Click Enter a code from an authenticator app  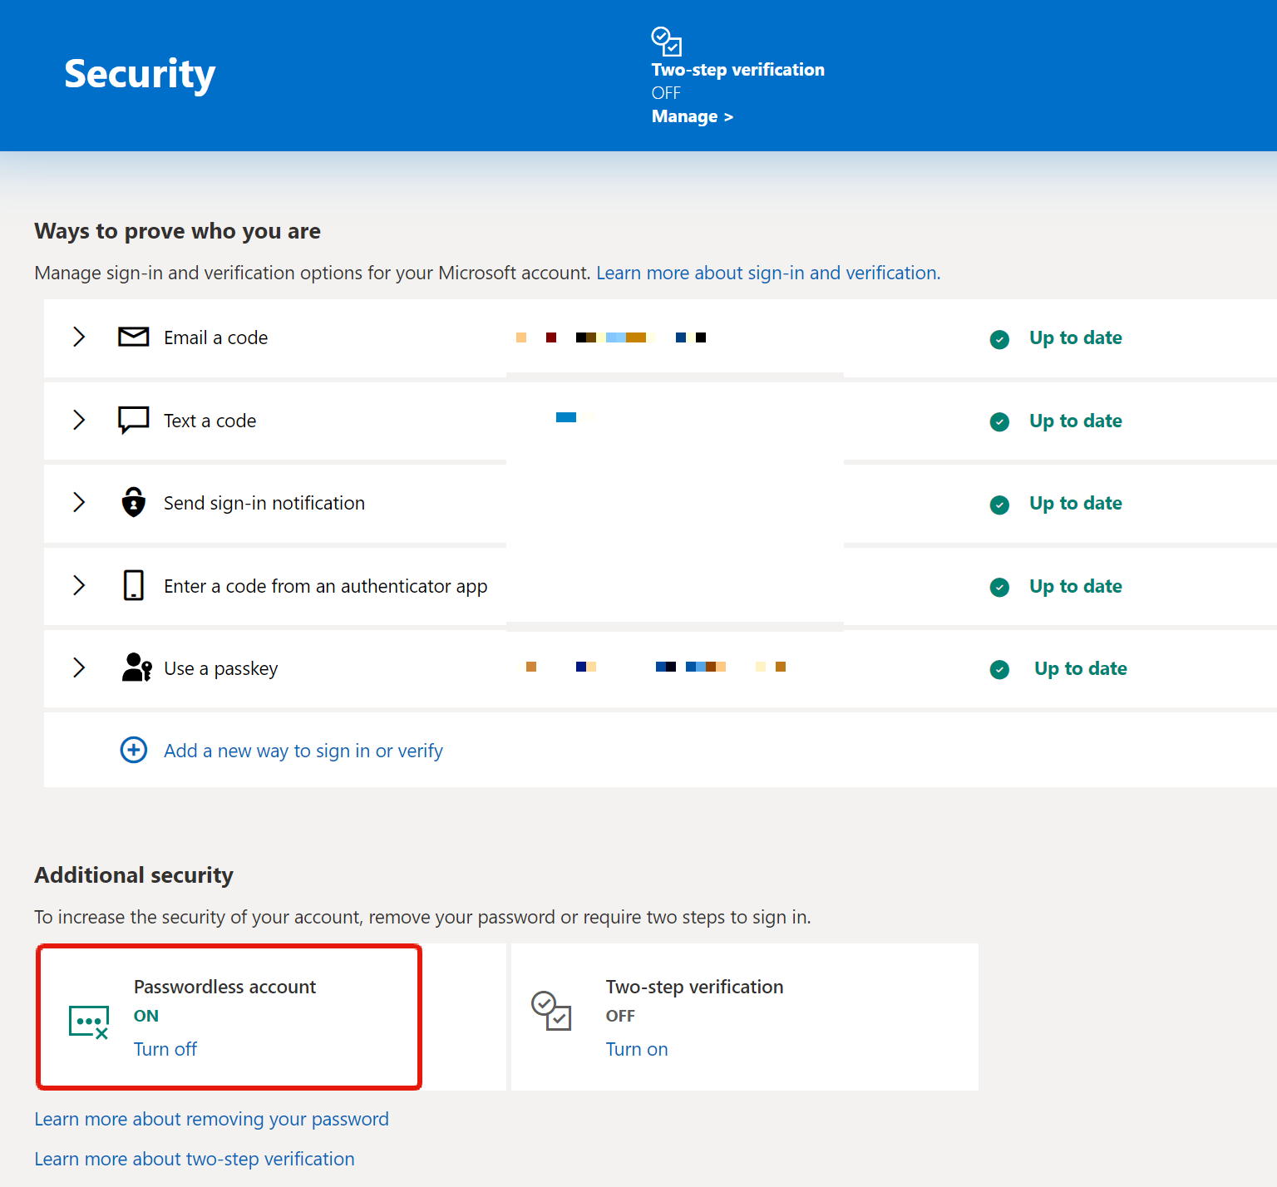[326, 586]
